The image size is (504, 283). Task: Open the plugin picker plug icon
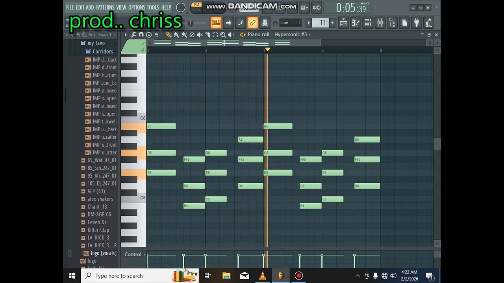point(417,23)
